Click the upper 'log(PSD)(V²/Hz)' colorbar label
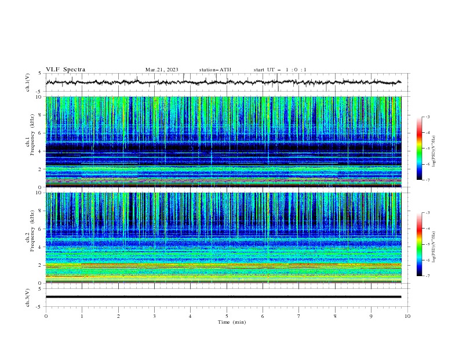The image size is (459, 355). (x=434, y=151)
